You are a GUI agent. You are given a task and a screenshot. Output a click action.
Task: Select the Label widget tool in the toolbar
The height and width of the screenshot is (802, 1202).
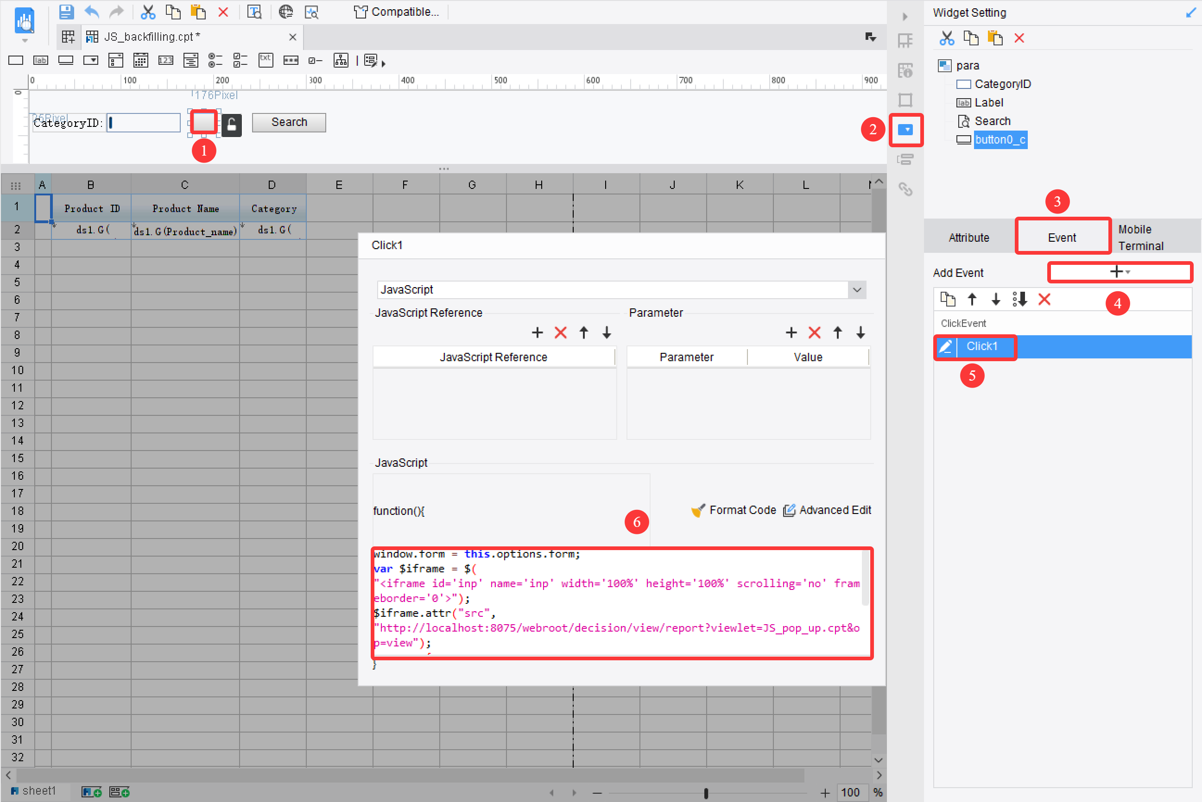click(x=41, y=60)
